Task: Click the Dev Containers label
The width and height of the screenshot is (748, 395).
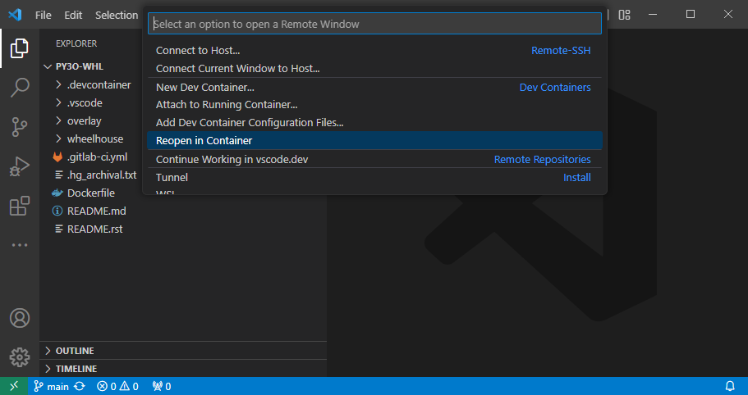Action: point(555,88)
